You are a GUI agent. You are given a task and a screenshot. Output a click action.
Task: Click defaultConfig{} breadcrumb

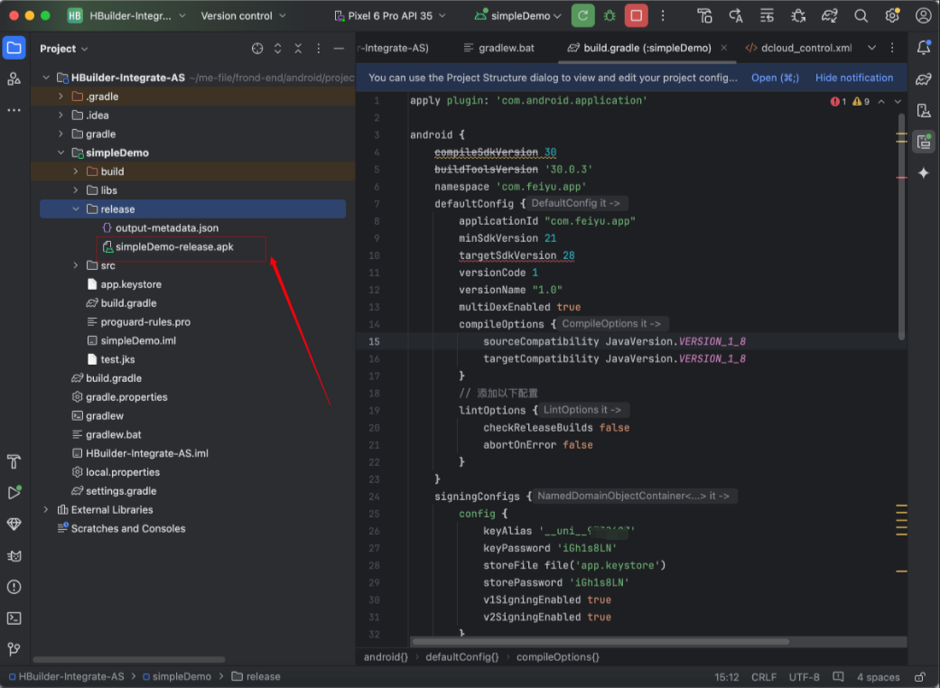(461, 657)
